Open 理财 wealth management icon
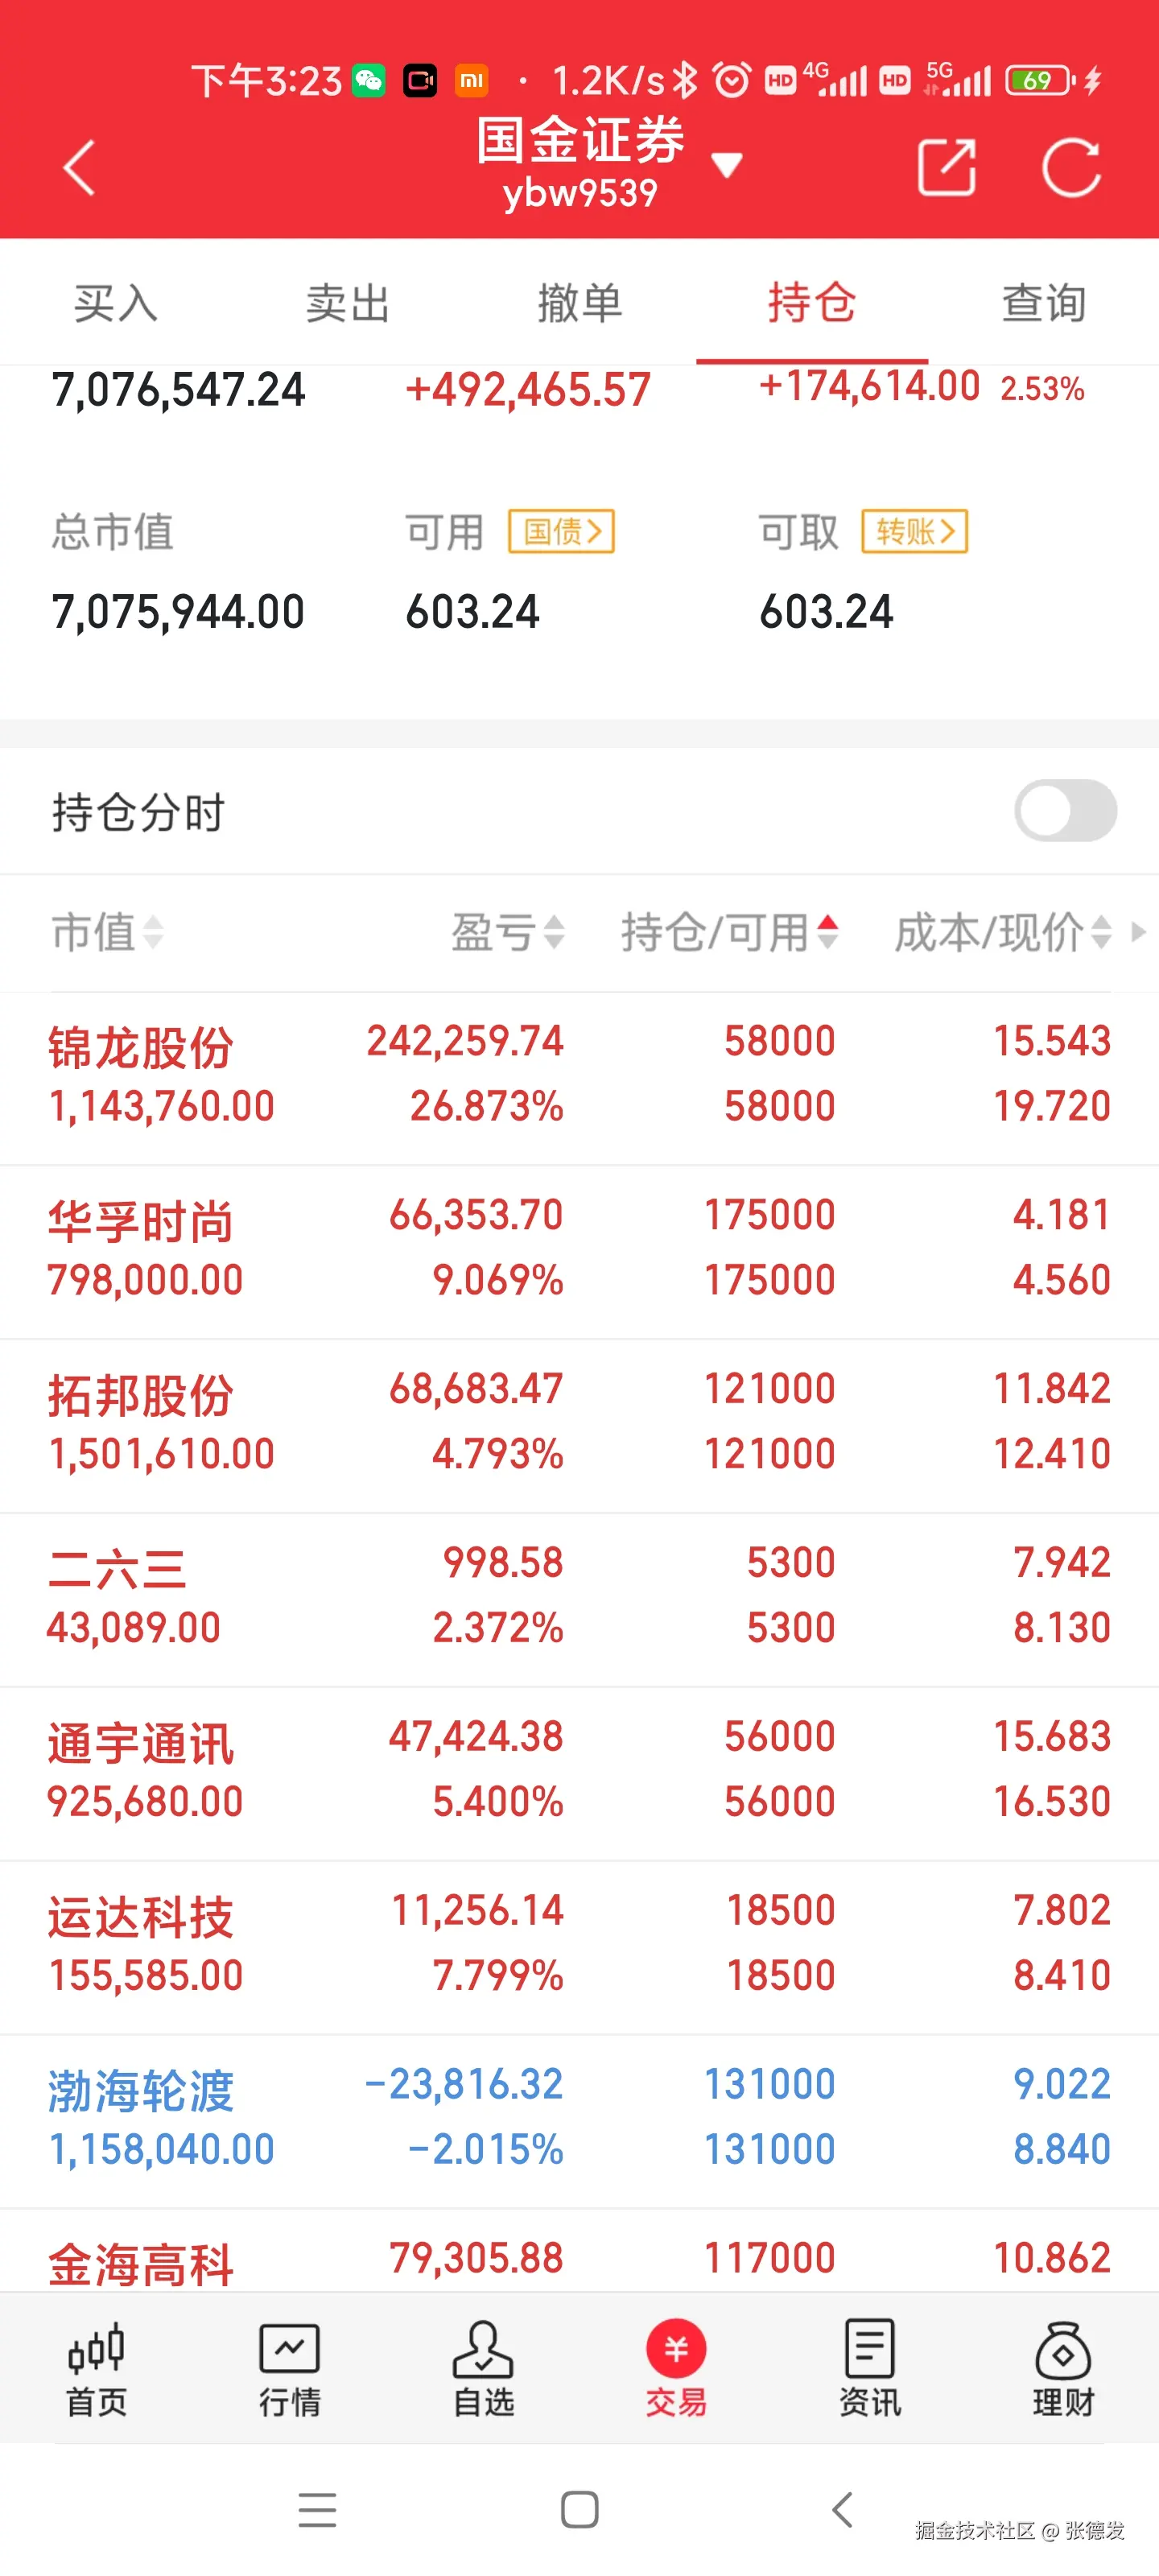This screenshot has width=1159, height=2576. 1062,2368
